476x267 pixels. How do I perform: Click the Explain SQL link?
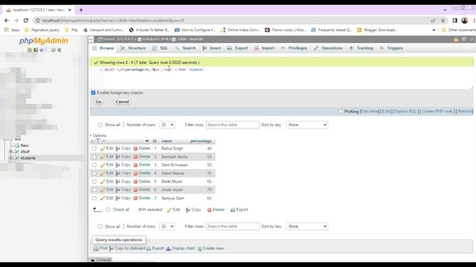405,111
